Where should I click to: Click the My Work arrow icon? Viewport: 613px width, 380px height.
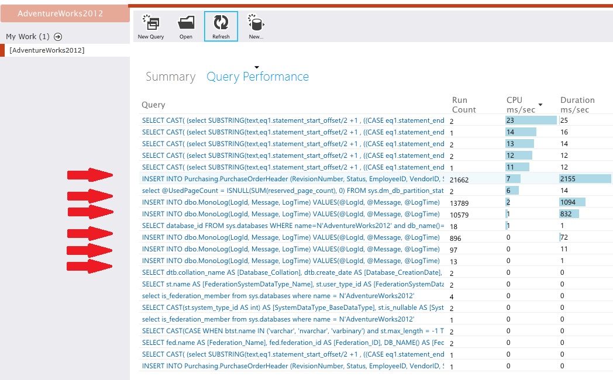pos(58,37)
